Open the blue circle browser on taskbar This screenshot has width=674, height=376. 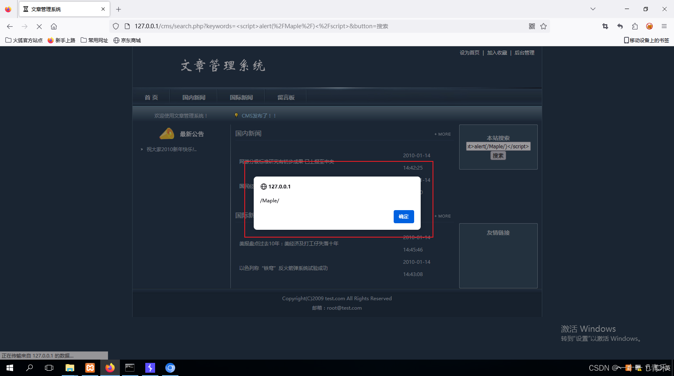click(170, 368)
